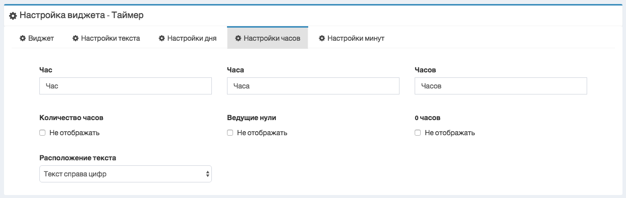Enable Не отображать under Количество часов
This screenshot has height=198, width=626.
(x=42, y=133)
